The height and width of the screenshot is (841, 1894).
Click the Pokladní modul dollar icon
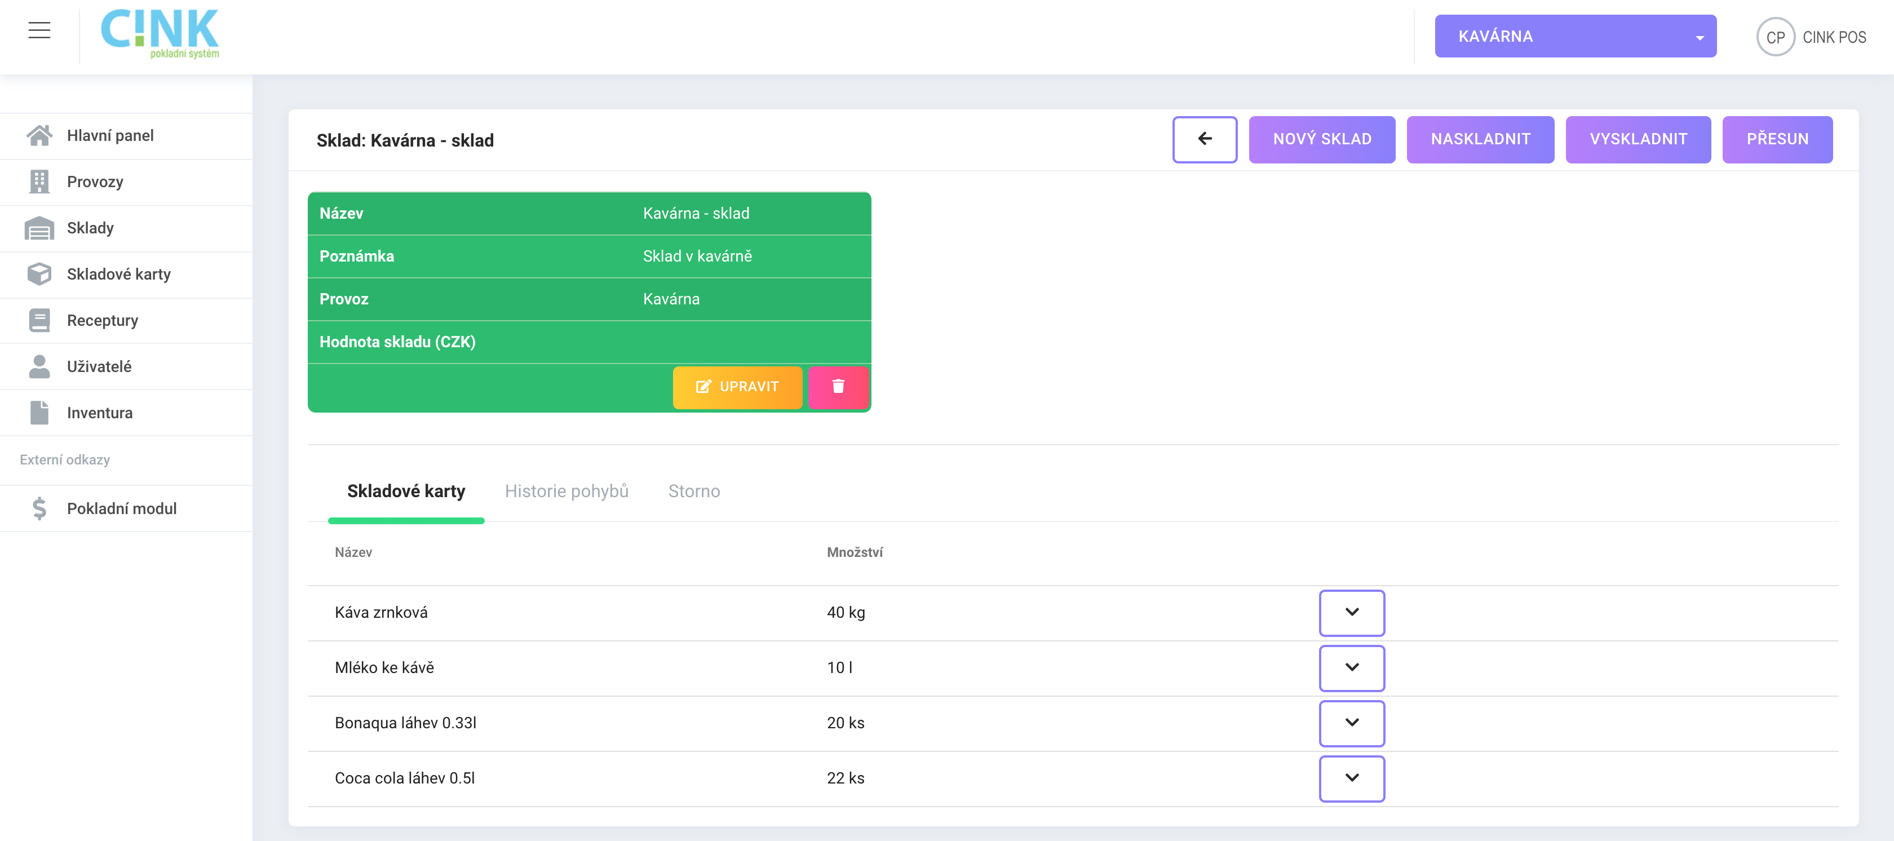click(x=39, y=508)
